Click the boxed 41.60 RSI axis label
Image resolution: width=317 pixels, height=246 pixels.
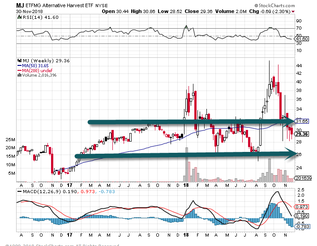302,39
